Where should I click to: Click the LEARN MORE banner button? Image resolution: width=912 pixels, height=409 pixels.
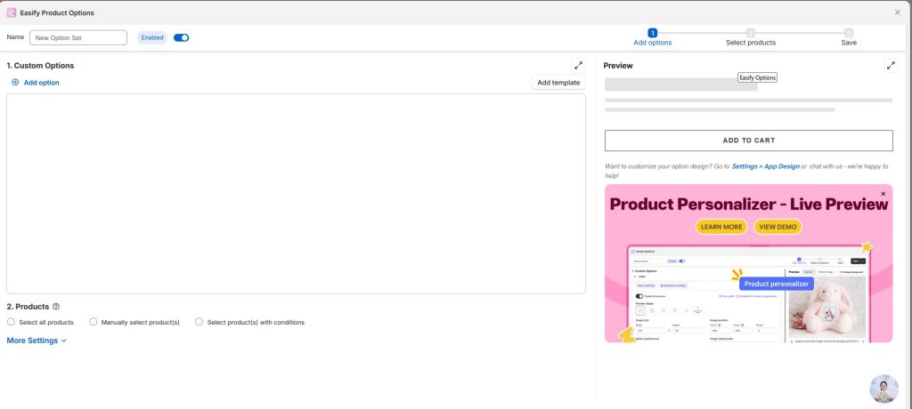click(721, 227)
